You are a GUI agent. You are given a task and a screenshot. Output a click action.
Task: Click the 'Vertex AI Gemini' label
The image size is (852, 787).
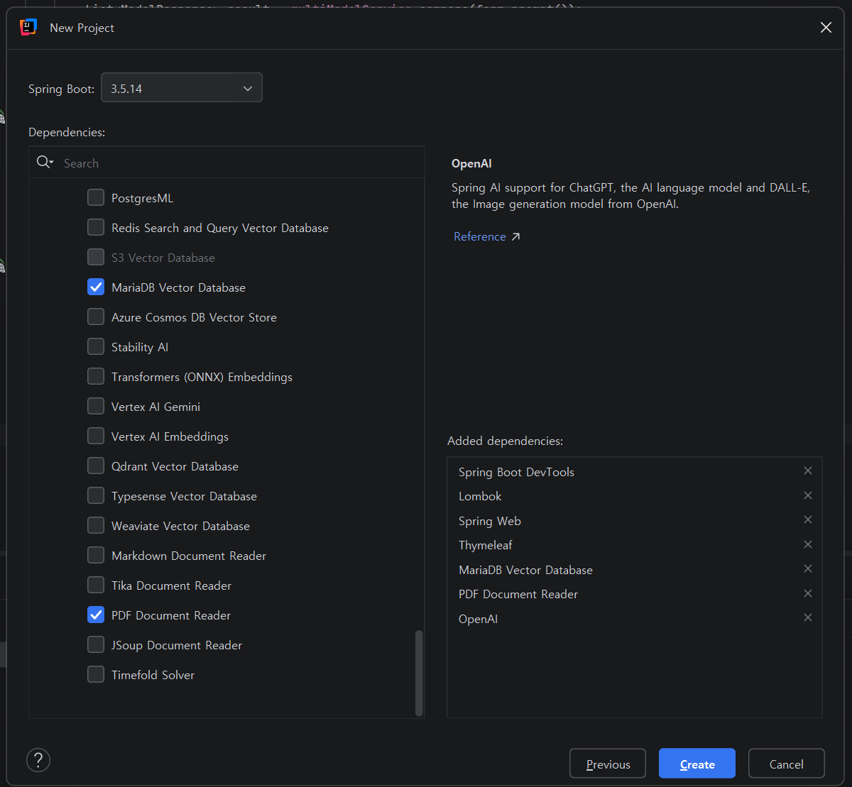pos(155,407)
